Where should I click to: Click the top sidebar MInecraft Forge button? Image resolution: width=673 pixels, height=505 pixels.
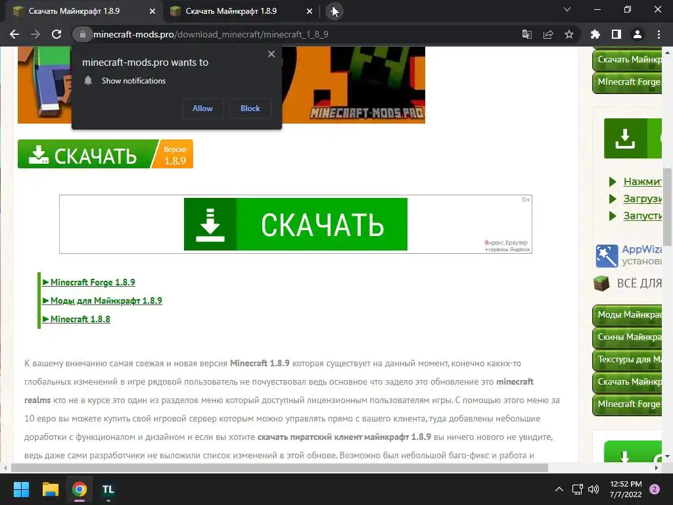[627, 82]
